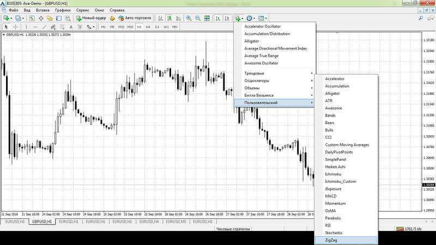Open the arrows tool dropdown arrow
436x245 pixels.
(93, 27)
